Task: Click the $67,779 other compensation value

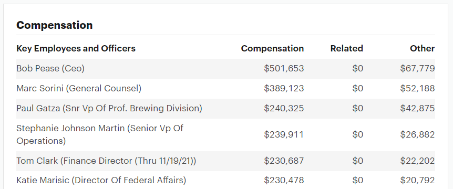Action: pyautogui.click(x=417, y=69)
